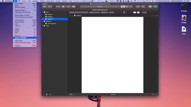Select Chapter 3 in the binder

(x=55, y=19)
